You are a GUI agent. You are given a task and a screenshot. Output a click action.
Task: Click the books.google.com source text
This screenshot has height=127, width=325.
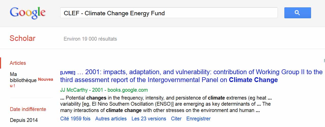127,90
